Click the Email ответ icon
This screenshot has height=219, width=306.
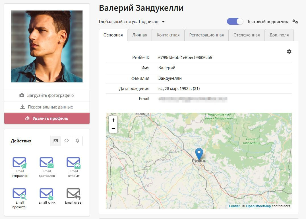(x=74, y=194)
